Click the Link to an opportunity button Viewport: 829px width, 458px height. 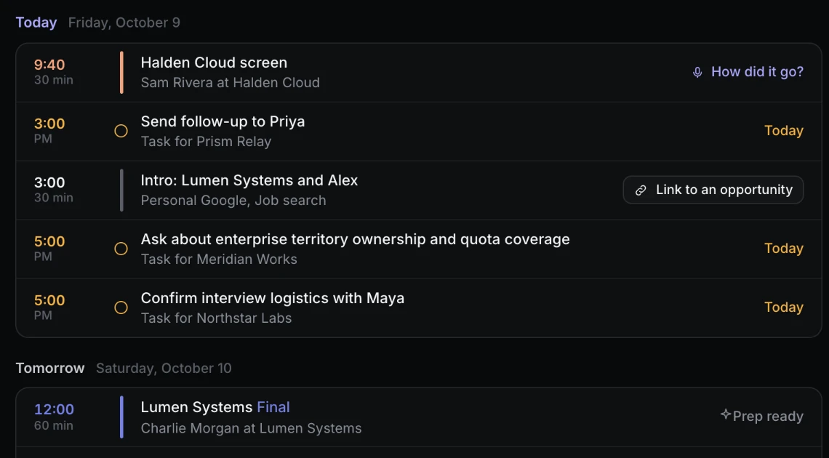[x=713, y=190]
